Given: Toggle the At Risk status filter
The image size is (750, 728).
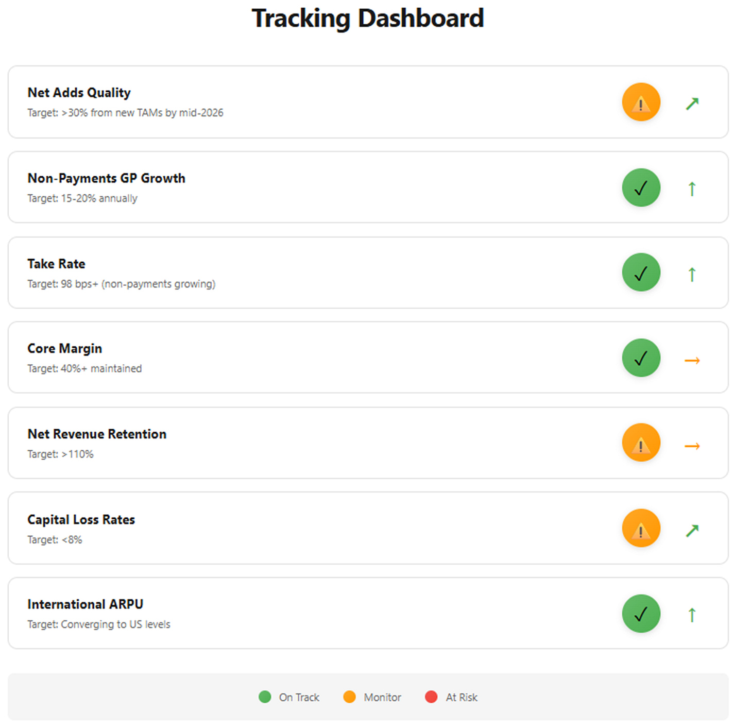Looking at the screenshot, I should 451,697.
